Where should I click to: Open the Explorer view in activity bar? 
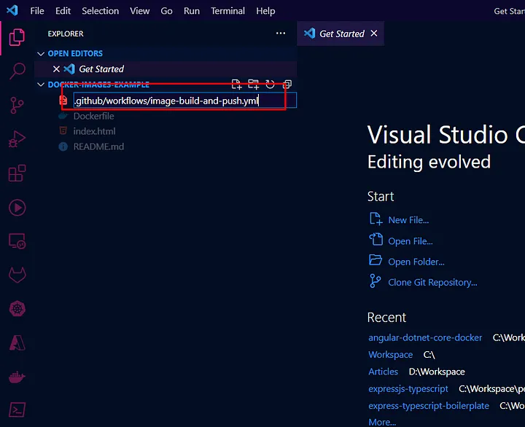[17, 37]
